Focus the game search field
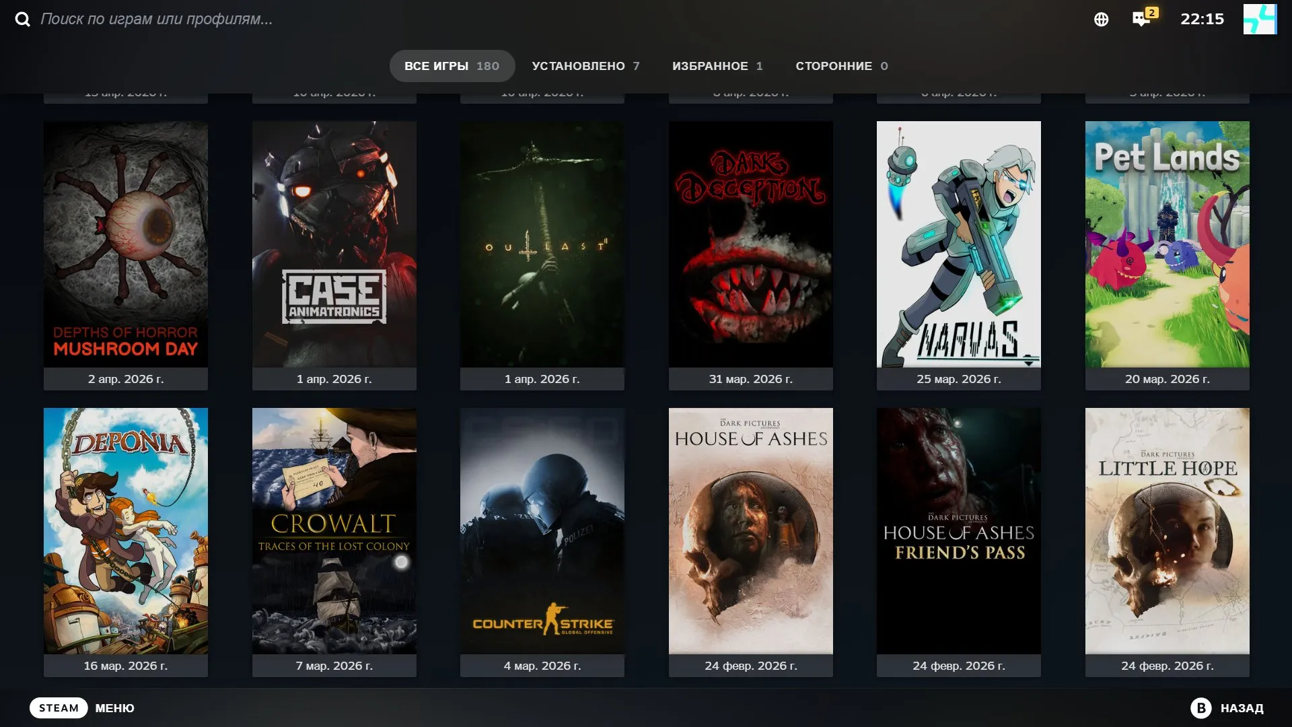The height and width of the screenshot is (727, 1292). pos(156,19)
